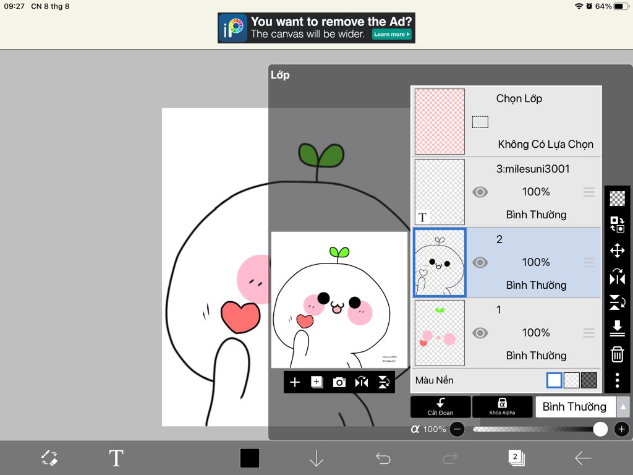Open the ibisPaint ad logo
Viewport: 633px width, 475px height.
[x=233, y=28]
